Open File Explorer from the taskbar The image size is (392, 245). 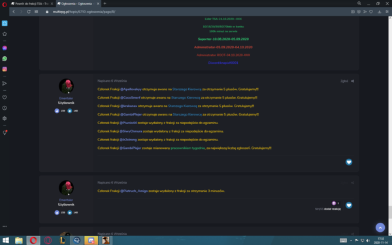click(x=19, y=240)
